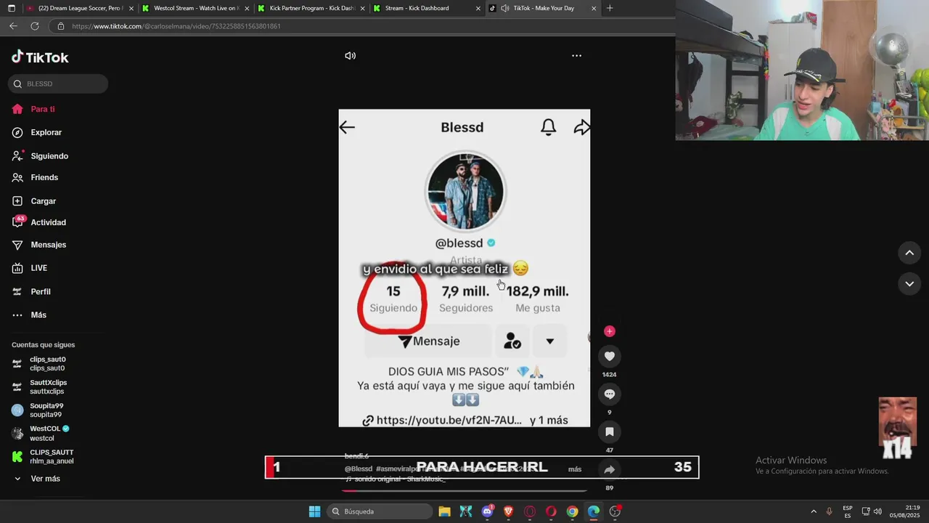929x523 pixels.
Task: Open the video comments bubble icon
Action: (x=610, y=394)
